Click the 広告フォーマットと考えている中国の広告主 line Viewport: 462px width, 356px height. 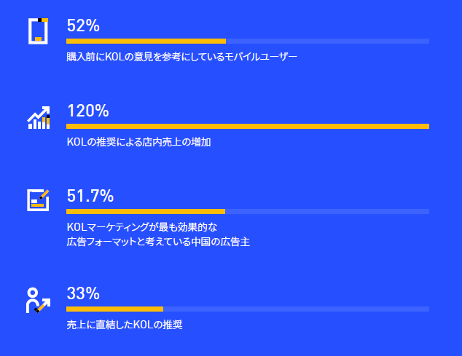click(158, 242)
